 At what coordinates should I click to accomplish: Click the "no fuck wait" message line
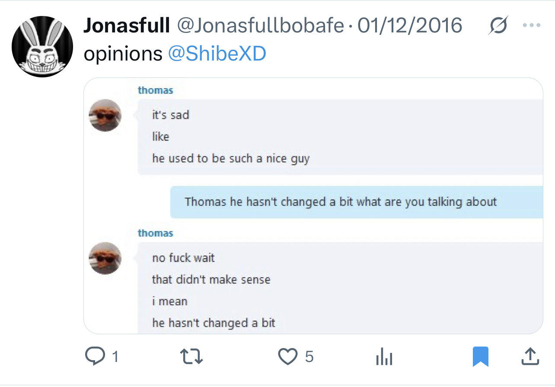183,258
